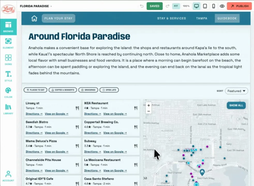254x186 pixels.
Task: Open Directions for Swedish Bistro
Action: tap(34, 133)
